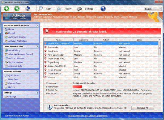Click the Firewall sidebar icon

6,33
